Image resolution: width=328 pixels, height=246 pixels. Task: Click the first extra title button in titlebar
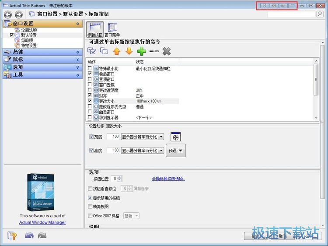[265, 5]
